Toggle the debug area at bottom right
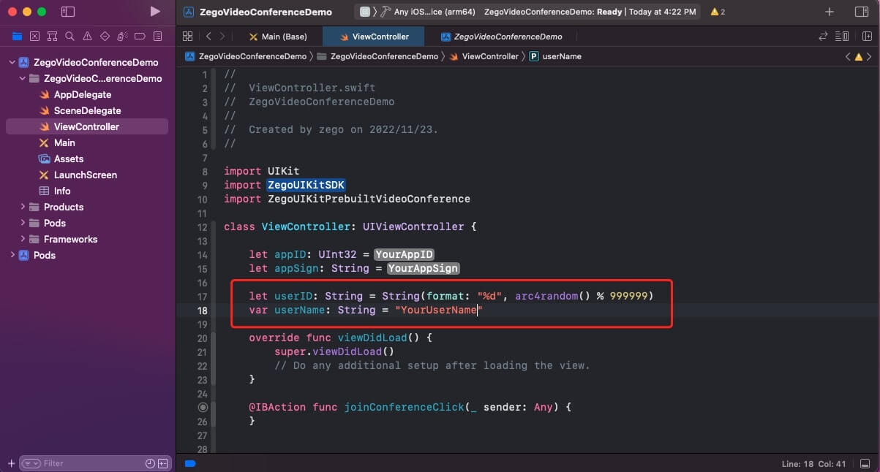This screenshot has height=472, width=880. (863, 463)
